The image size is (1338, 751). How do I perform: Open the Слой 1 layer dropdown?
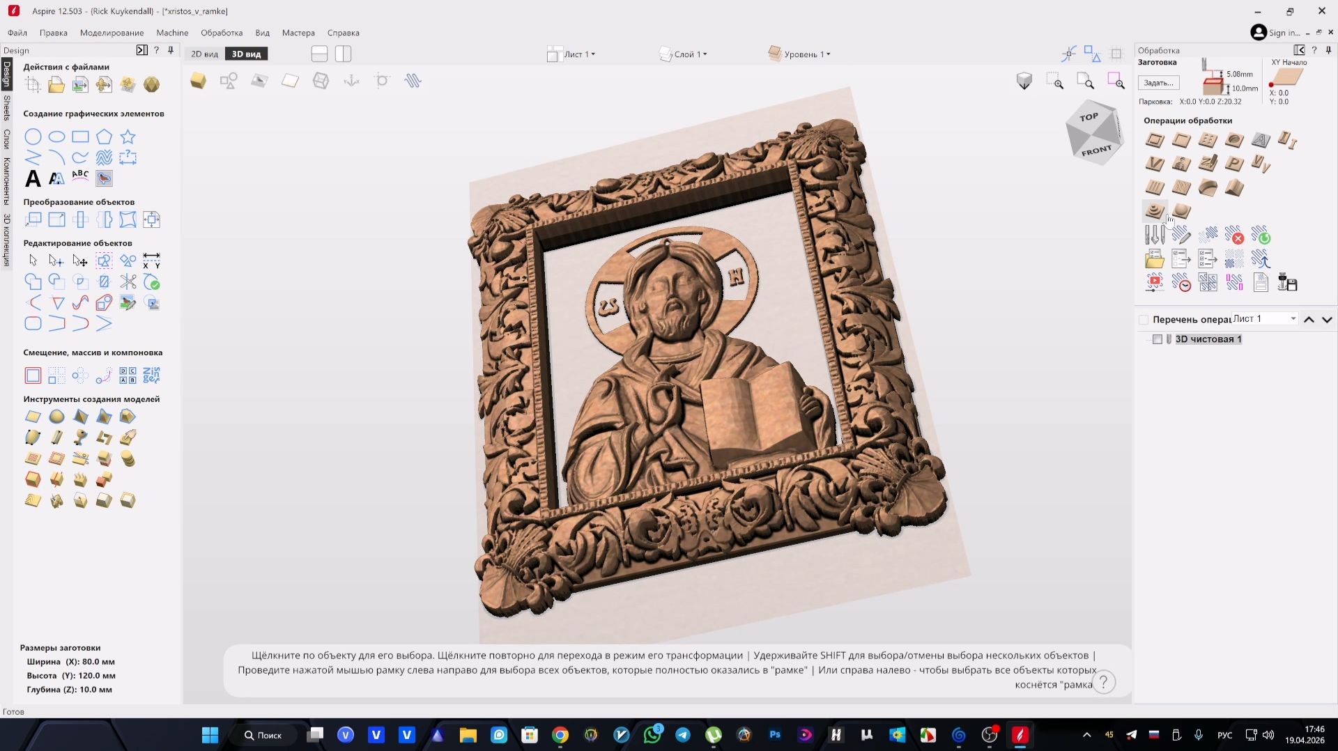pyautogui.click(x=684, y=54)
